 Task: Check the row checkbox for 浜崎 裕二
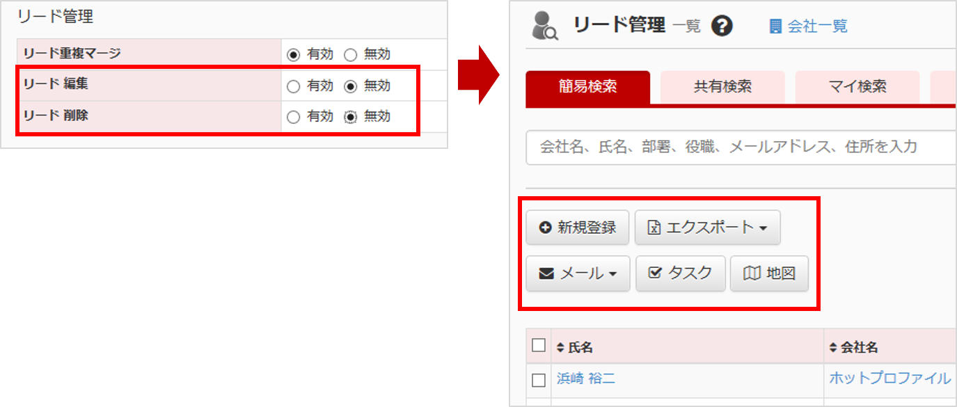(538, 380)
